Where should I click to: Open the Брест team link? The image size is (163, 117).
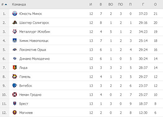tap(24, 104)
